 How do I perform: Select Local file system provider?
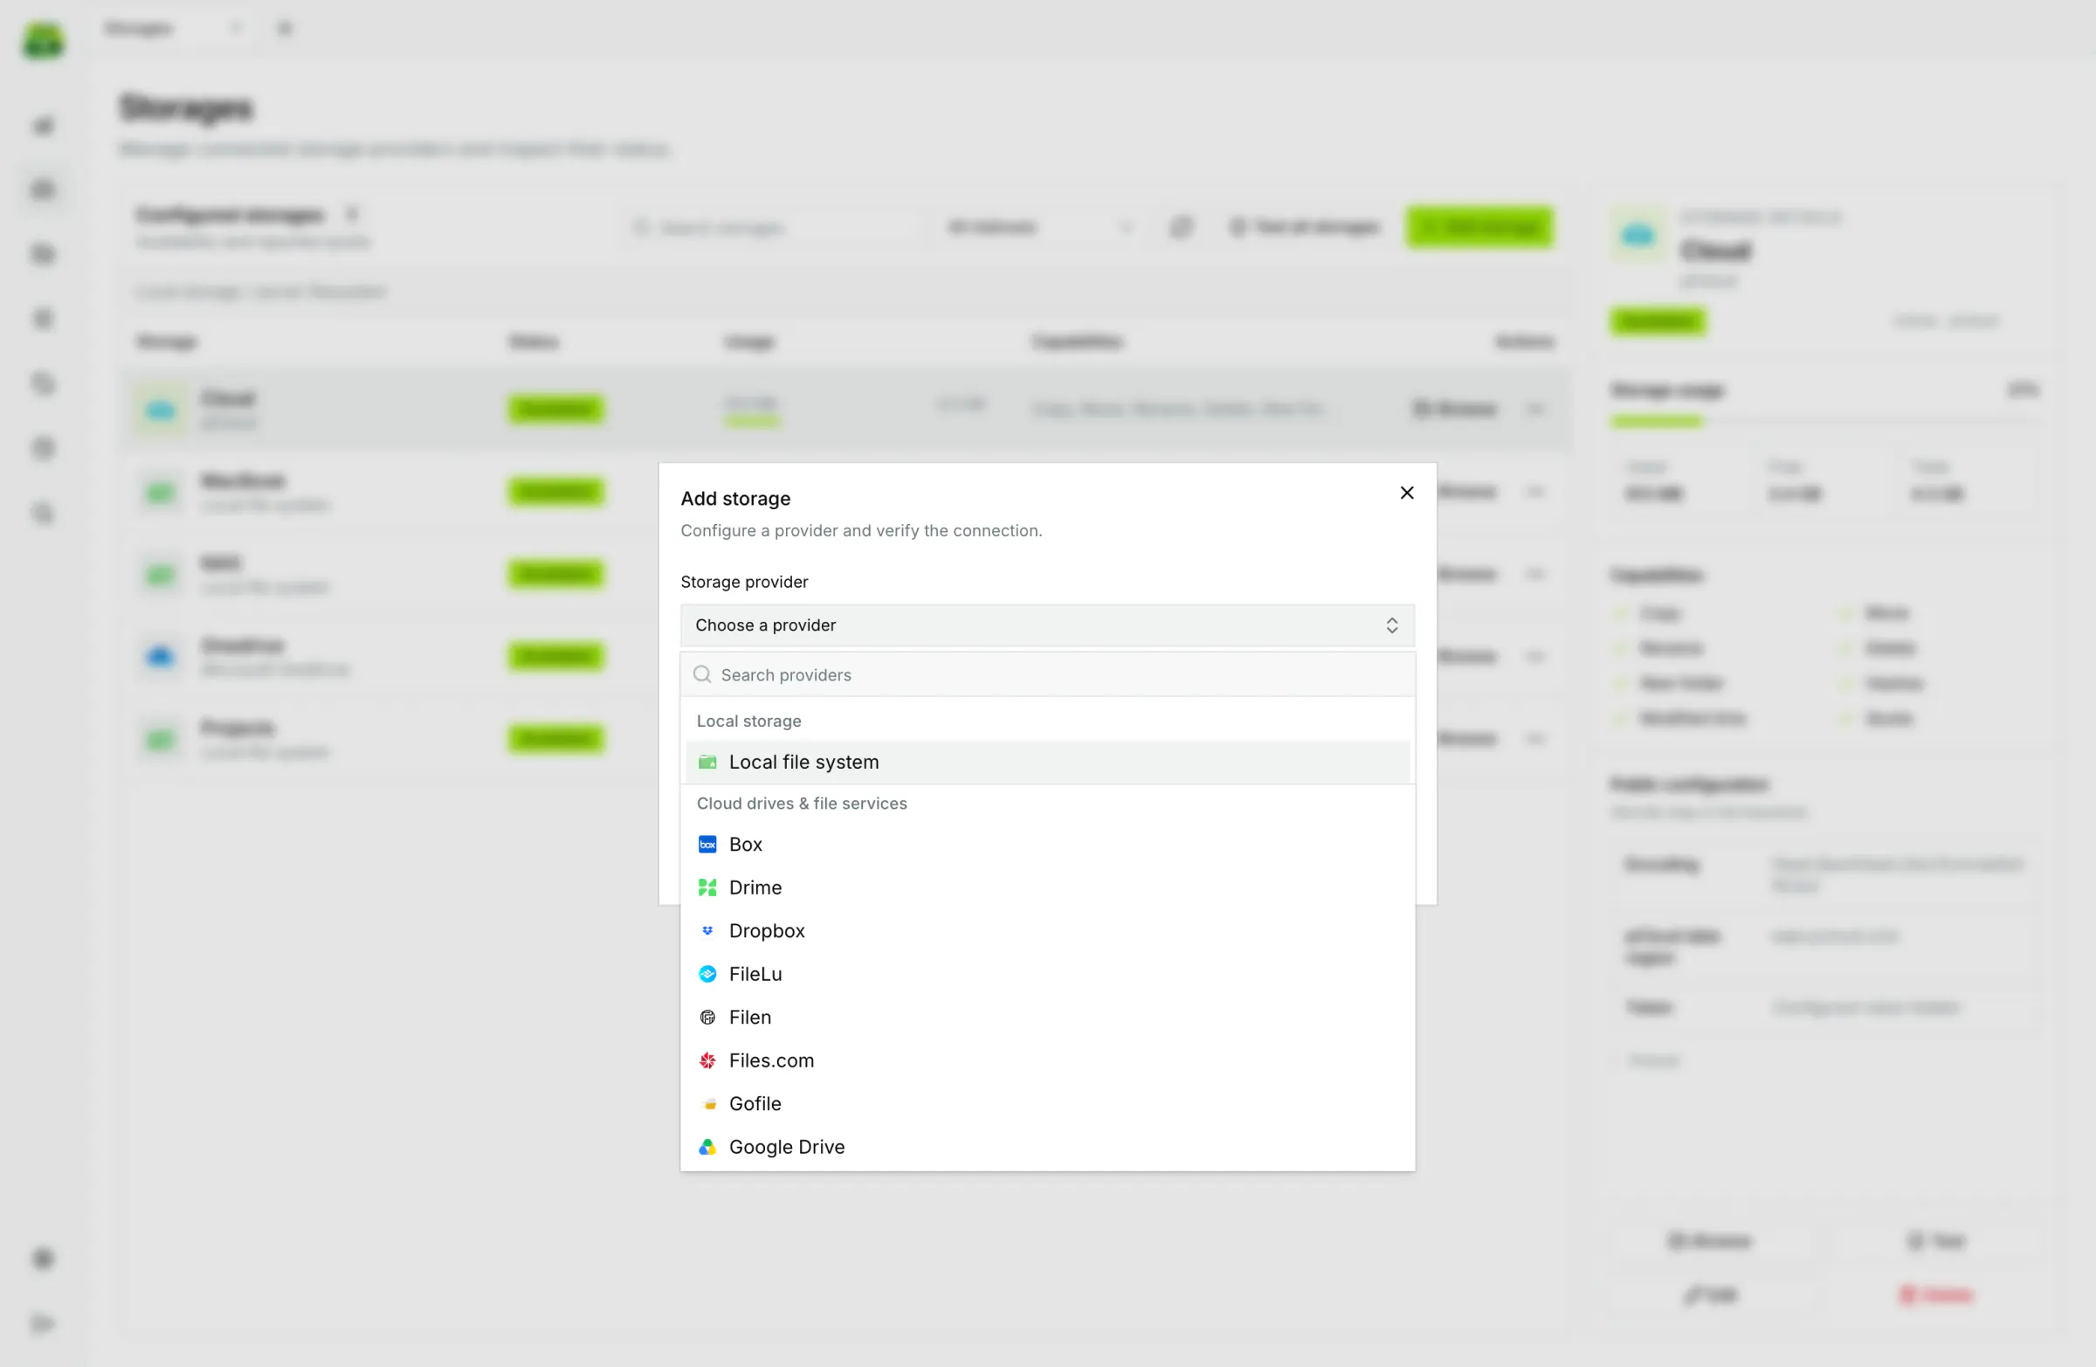[x=1047, y=762]
